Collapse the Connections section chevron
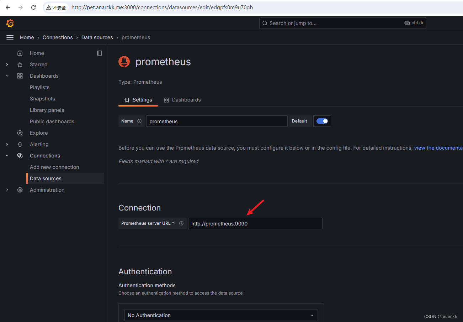Image resolution: width=463 pixels, height=322 pixels. 7,156
